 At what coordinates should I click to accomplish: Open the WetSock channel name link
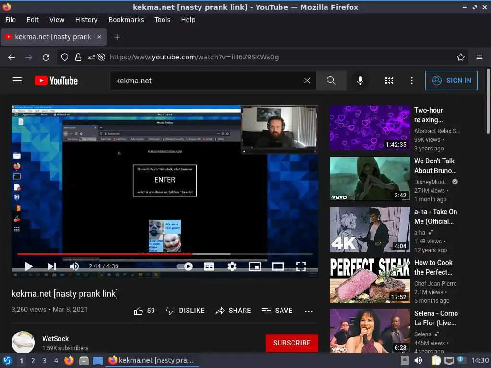tap(56, 339)
